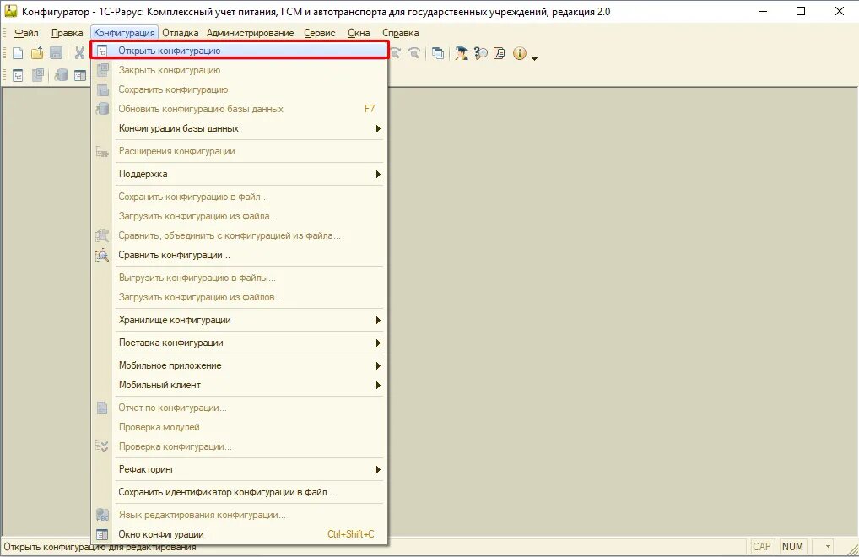
Task: Choose Сравнить конфигурации... menu item
Action: pos(240,255)
